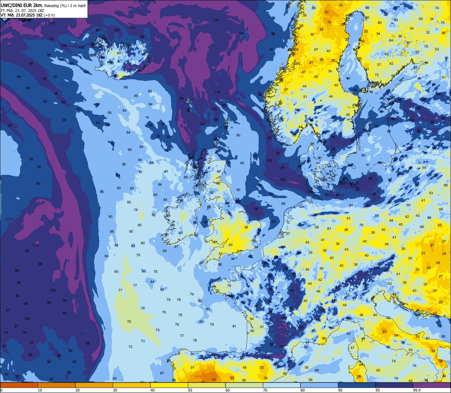The image size is (451, 393).
Task: Click the 70–80 pale blue legend swatch
Action: [282, 385]
